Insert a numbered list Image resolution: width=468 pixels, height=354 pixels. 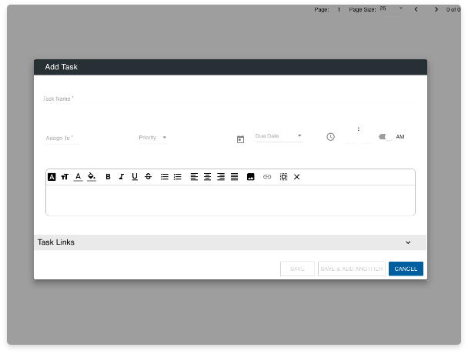point(178,177)
